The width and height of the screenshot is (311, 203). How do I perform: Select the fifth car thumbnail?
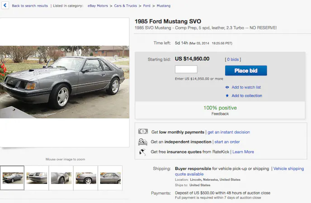[x=110, y=178]
